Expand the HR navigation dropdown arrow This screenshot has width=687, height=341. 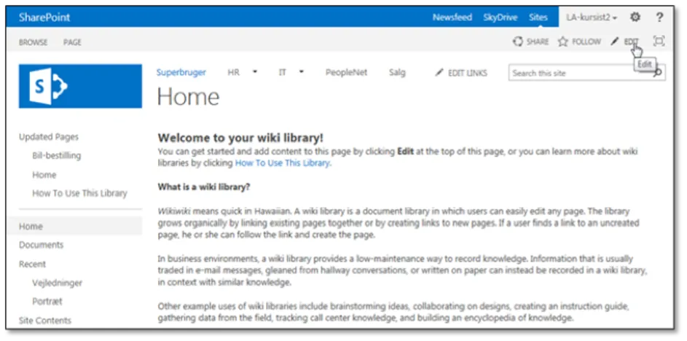(255, 72)
